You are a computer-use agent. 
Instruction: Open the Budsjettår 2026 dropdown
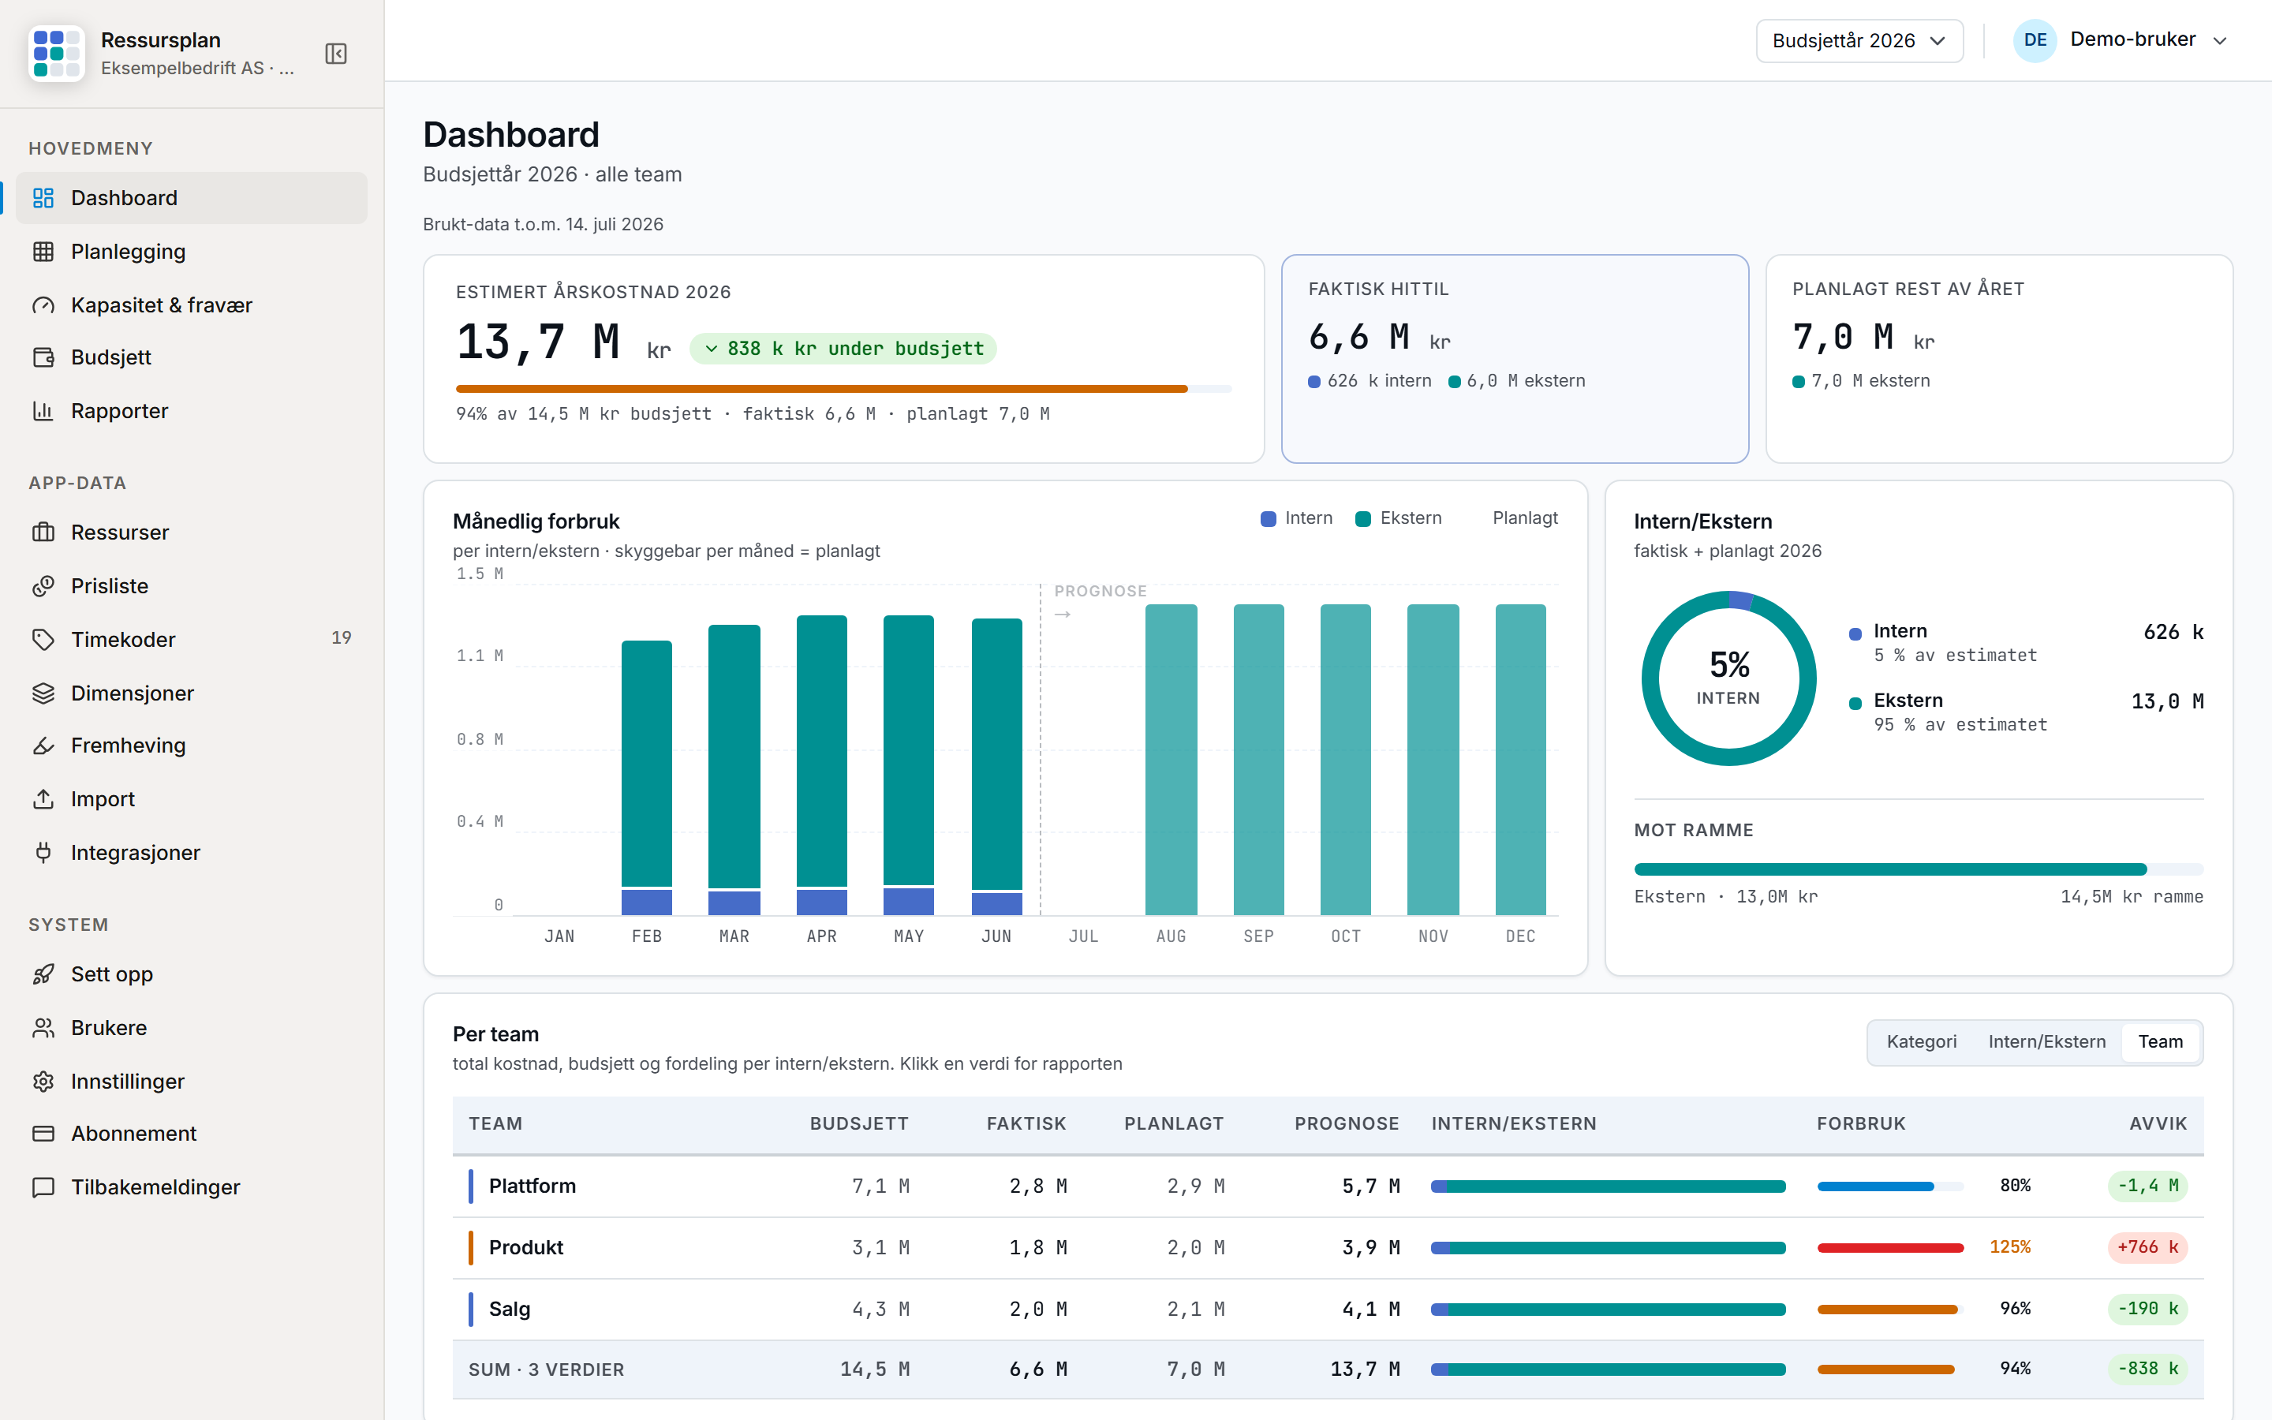click(x=1859, y=40)
